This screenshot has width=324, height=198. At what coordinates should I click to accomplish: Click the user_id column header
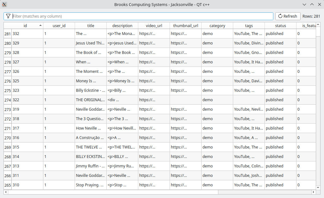click(x=59, y=26)
